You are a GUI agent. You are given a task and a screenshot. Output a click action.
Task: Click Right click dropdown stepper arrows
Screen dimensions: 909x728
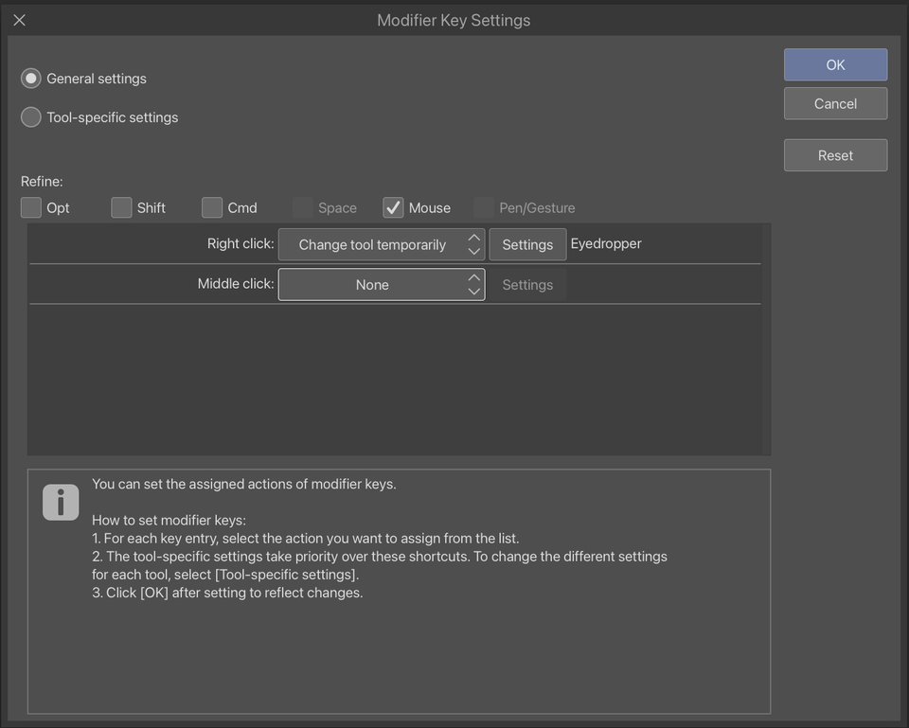(x=474, y=244)
